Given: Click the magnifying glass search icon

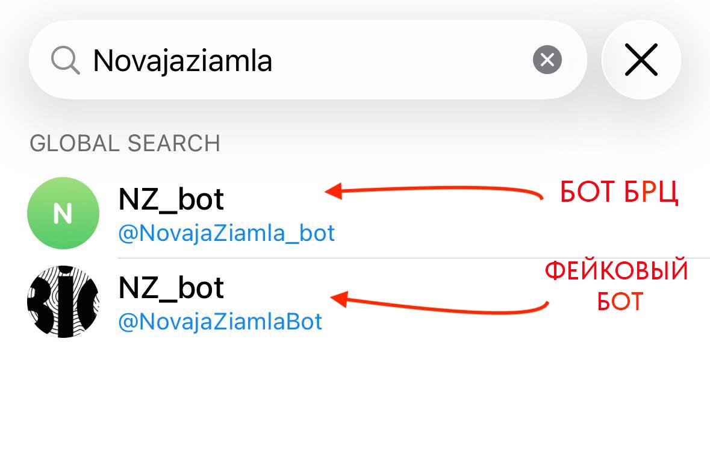Looking at the screenshot, I should tap(65, 60).
